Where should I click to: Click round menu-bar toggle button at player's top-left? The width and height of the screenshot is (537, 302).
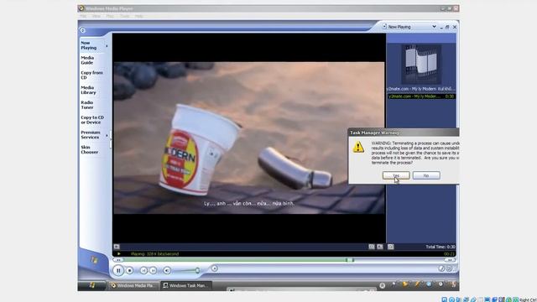tap(82, 30)
